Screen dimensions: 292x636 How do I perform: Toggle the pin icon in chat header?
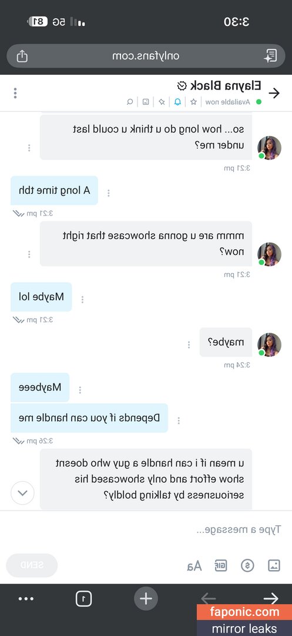pyautogui.click(x=162, y=101)
